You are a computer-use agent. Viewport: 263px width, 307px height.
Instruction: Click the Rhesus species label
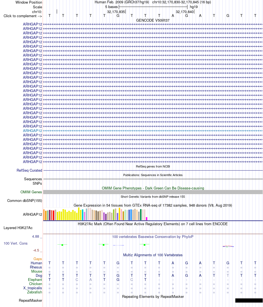click(x=36, y=267)
